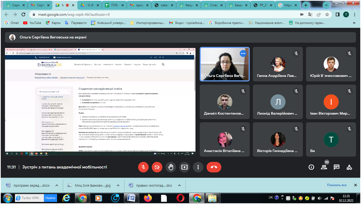Image resolution: width=361 pixels, height=204 pixels.
Task: Switch to the Факу browser tab
Action: tap(188, 5)
